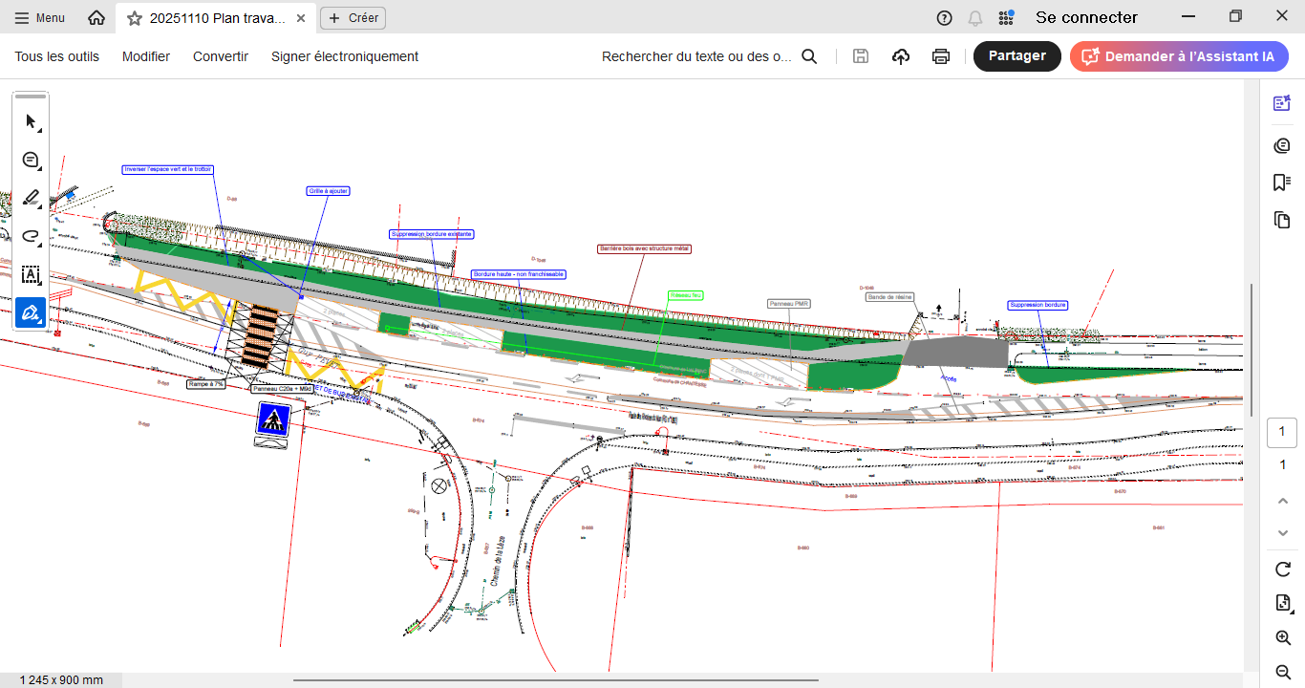Viewport: 1305px width, 688px height.
Task: Open the bookmarks panel
Action: click(x=1282, y=183)
